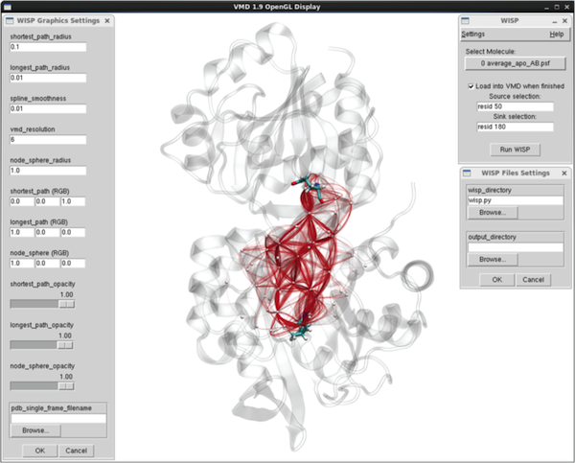Click WISP Files Settings window menu icon
This screenshot has height=463, width=575.
point(463,173)
